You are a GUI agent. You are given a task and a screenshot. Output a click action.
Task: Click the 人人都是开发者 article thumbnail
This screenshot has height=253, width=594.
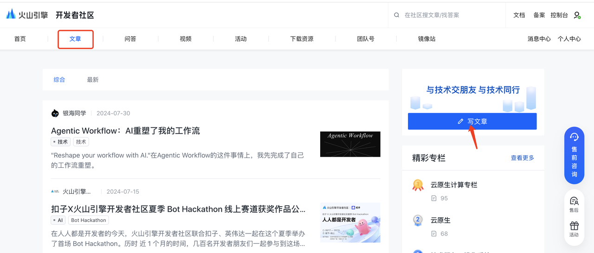point(350,222)
